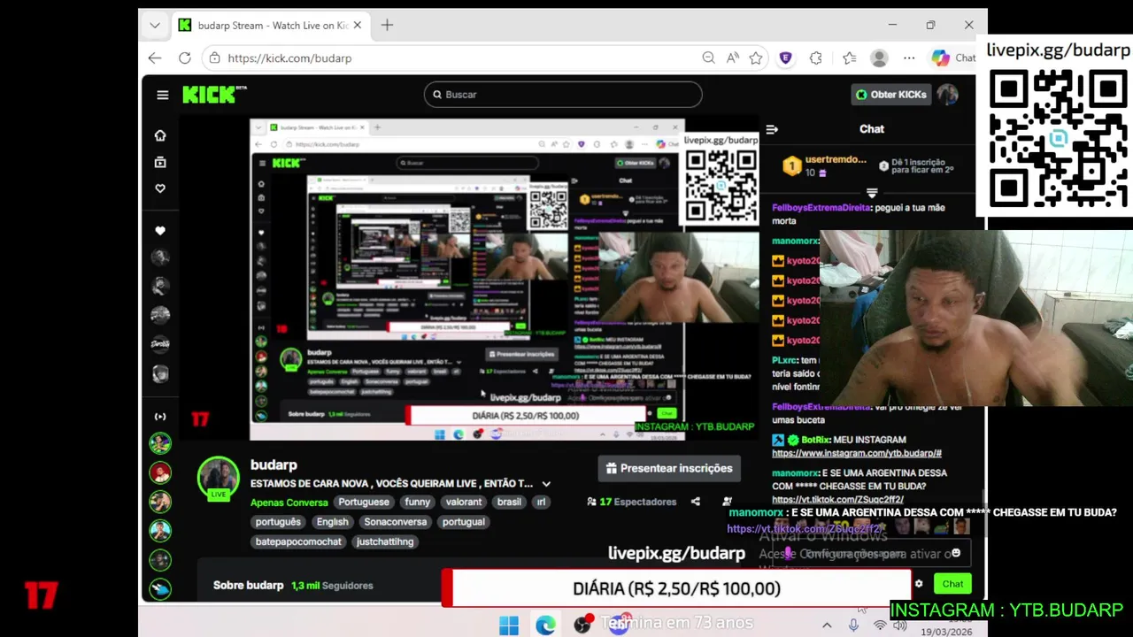Open purple shield extension icon

click(x=785, y=58)
